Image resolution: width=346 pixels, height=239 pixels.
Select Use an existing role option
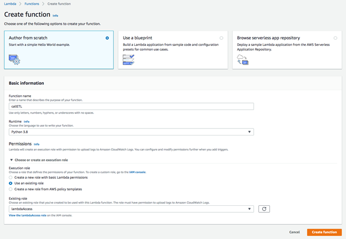click(11, 183)
